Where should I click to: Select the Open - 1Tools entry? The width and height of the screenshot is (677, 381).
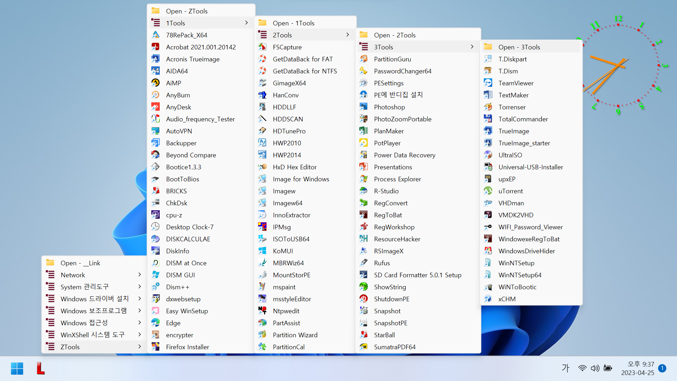pos(305,23)
